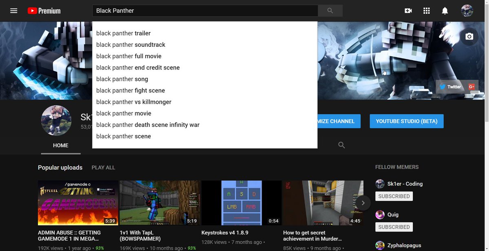Select suggestion 'black panther vs killmonger'
489x251 pixels.
tap(205, 102)
